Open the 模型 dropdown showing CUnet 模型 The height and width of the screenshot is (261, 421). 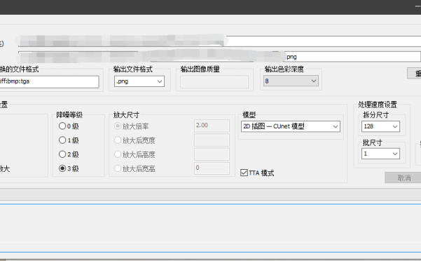291,126
